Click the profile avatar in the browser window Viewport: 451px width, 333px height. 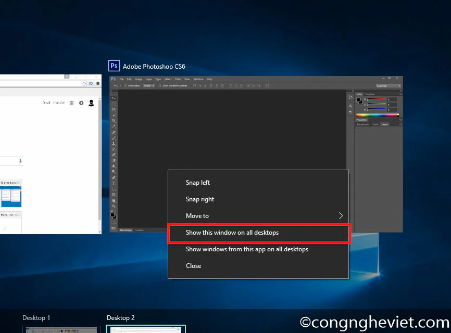click(91, 103)
